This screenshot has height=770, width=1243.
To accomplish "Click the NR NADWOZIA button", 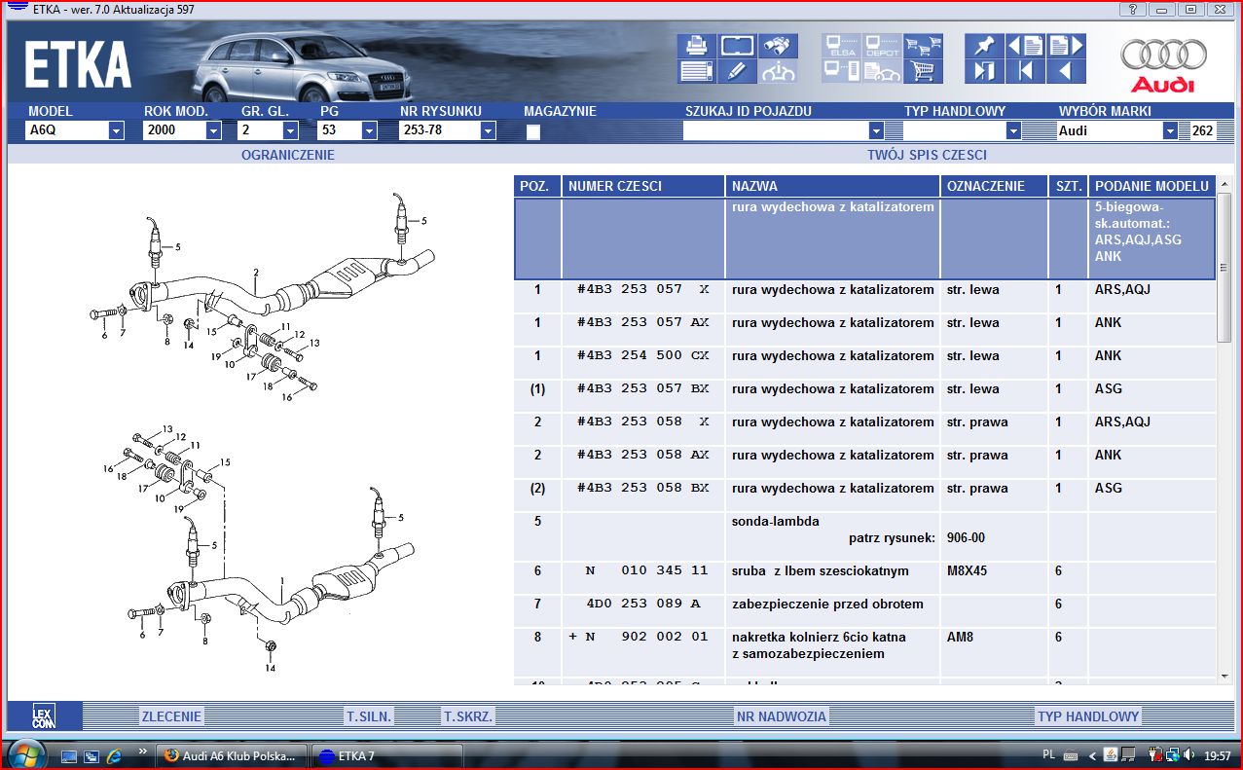I will pyautogui.click(x=781, y=716).
